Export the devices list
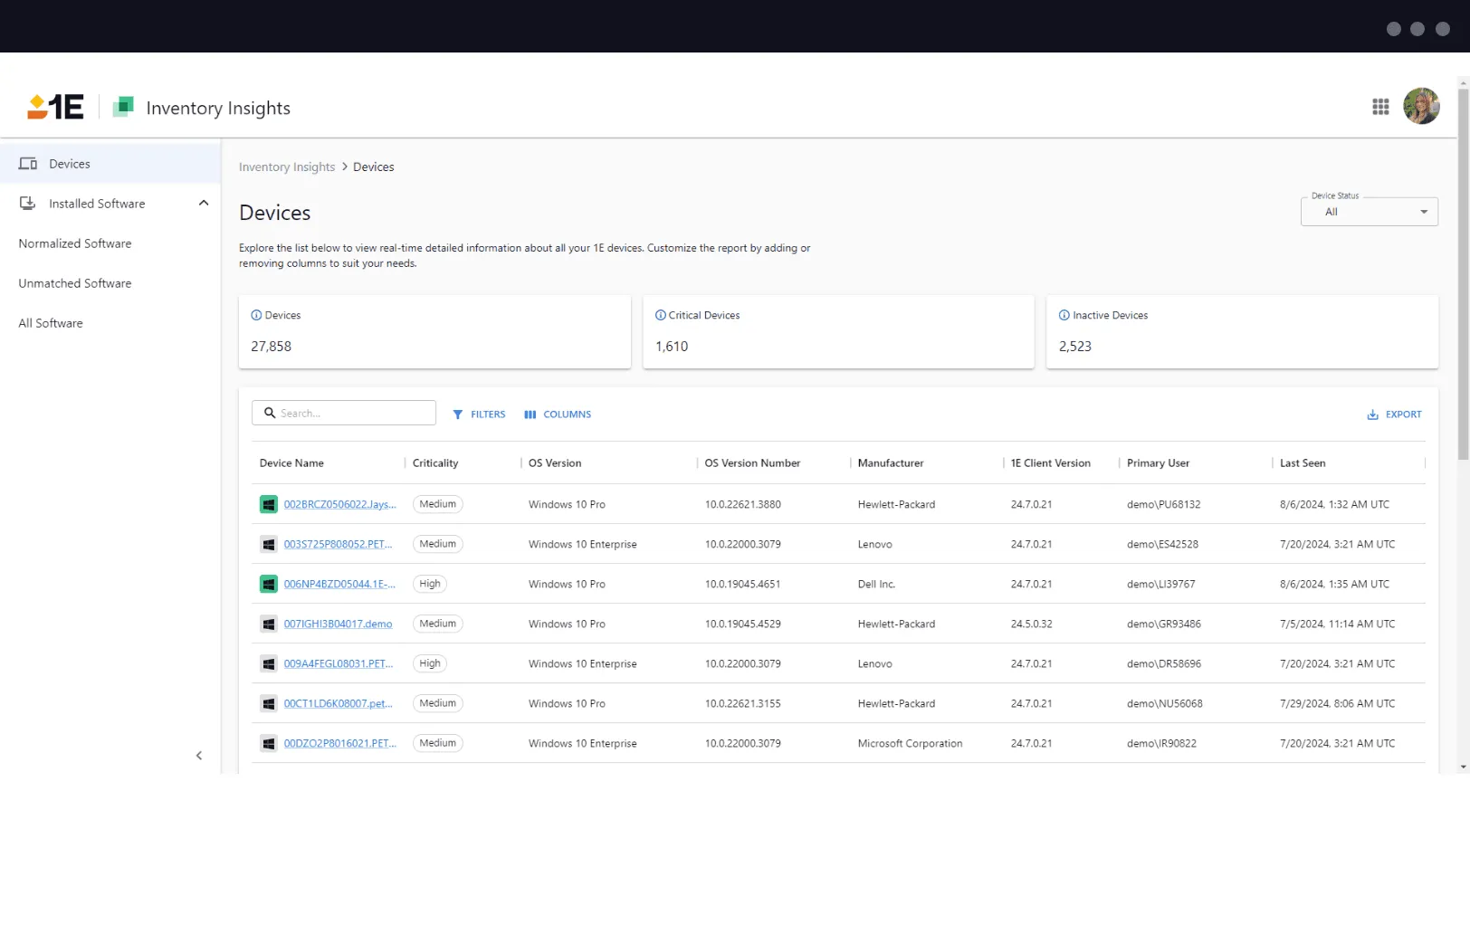This screenshot has height=934, width=1470. 1394,415
